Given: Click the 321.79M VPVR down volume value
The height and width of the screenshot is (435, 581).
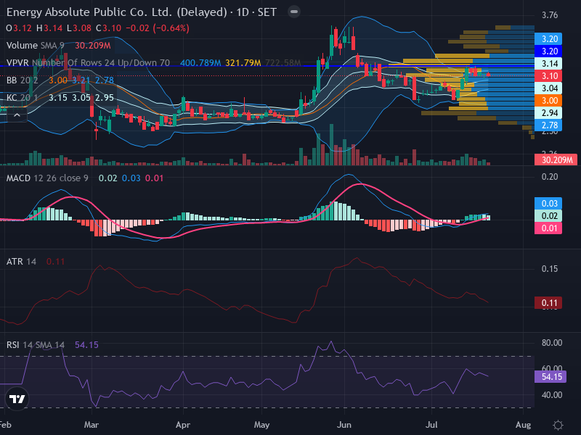Looking at the screenshot, I should pyautogui.click(x=243, y=63).
